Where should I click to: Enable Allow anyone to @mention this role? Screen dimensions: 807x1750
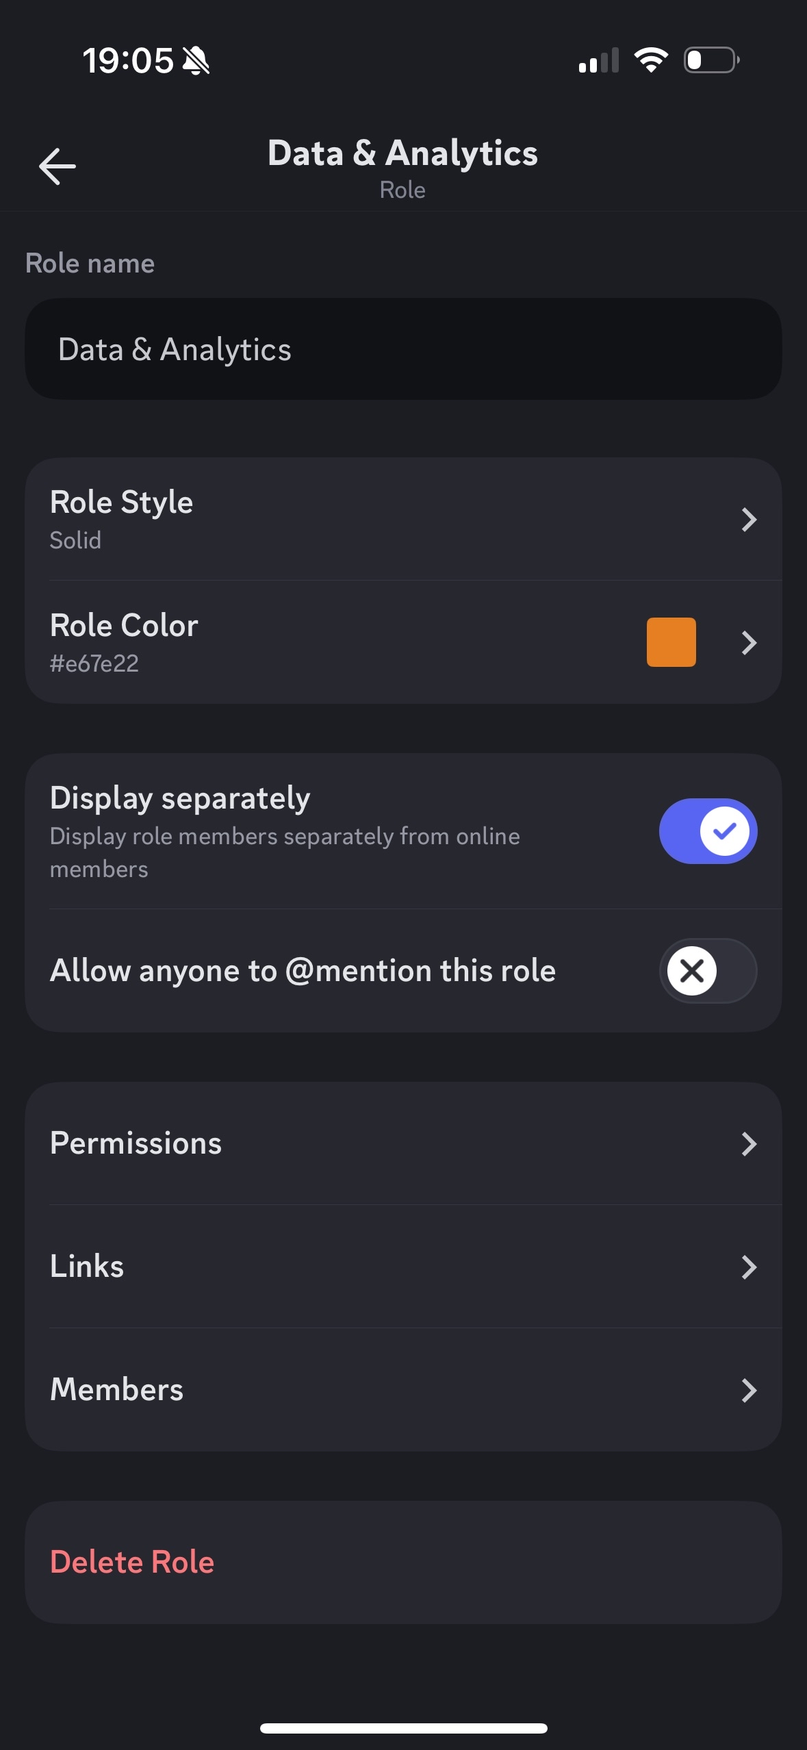(708, 970)
